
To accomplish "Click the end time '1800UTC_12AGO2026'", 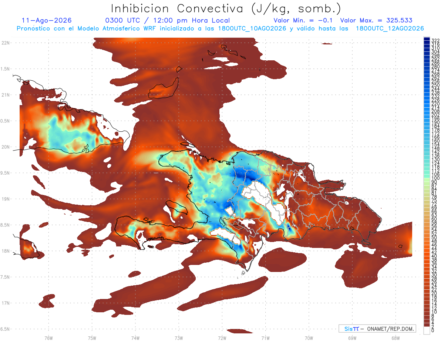I will click(x=390, y=28).
